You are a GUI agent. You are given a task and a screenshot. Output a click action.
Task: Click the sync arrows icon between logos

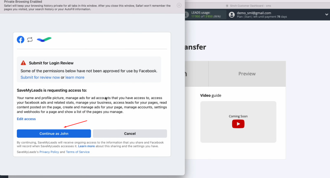(x=30, y=39)
